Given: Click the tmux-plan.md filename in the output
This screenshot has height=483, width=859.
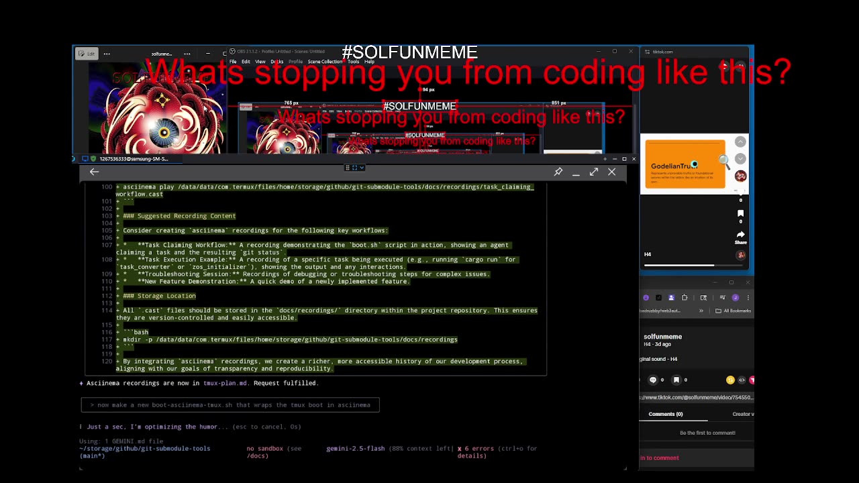Looking at the screenshot, I should click(225, 383).
